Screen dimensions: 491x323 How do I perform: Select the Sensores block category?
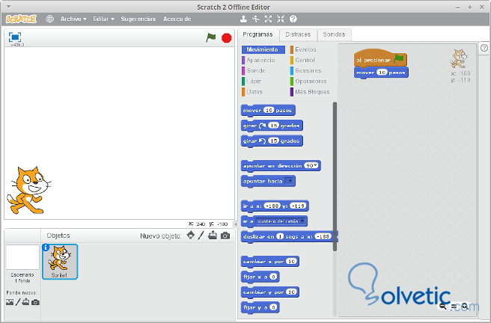click(305, 71)
